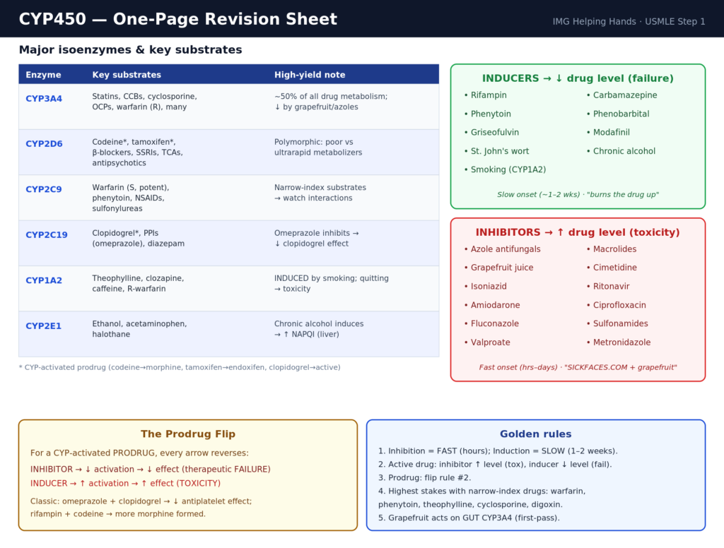Click 'Fluconazole' in inhibitors list

[491, 324]
